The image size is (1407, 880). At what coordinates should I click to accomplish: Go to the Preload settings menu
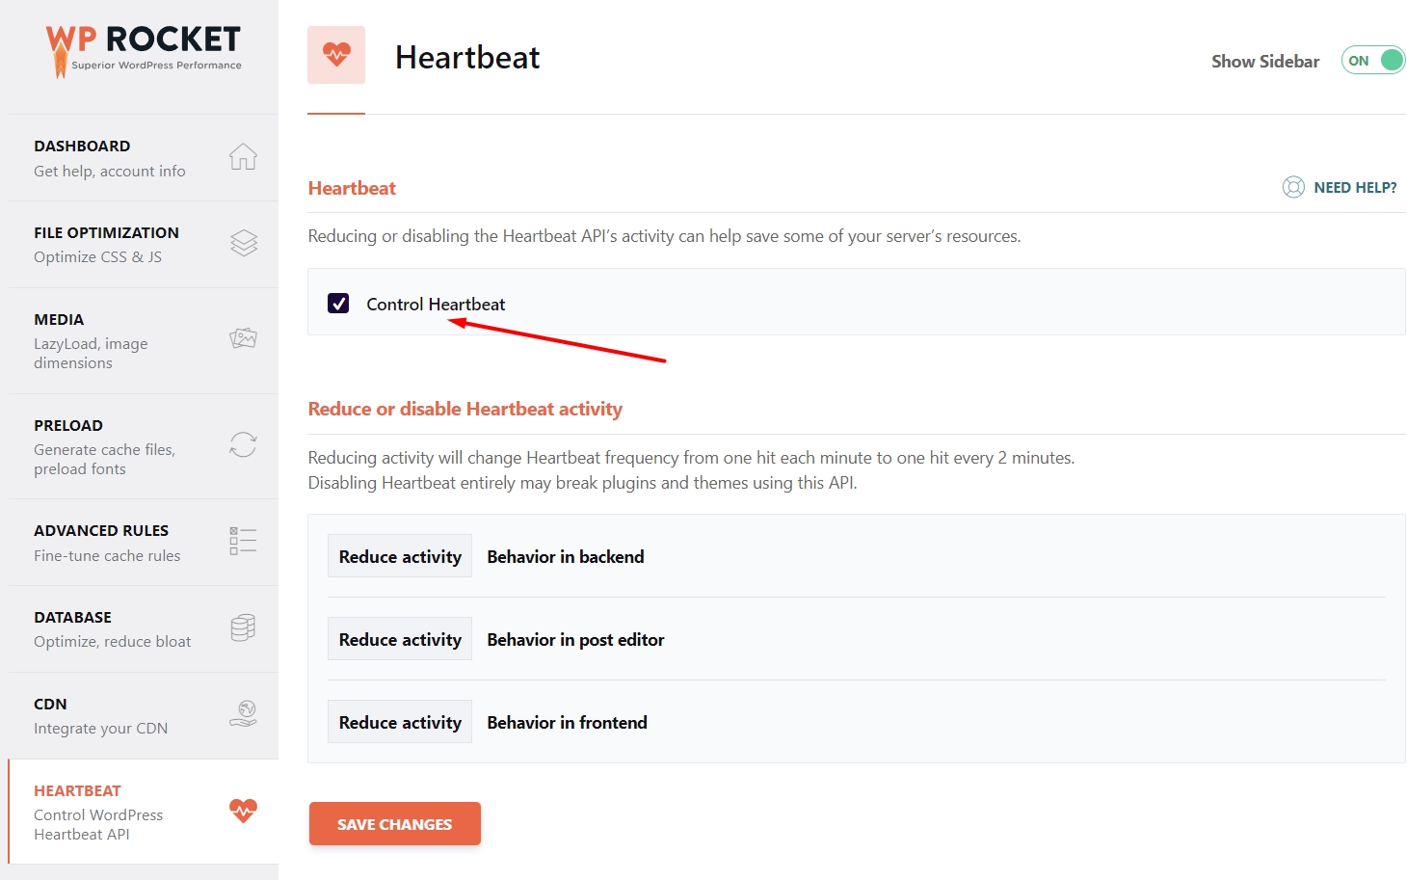(x=143, y=446)
